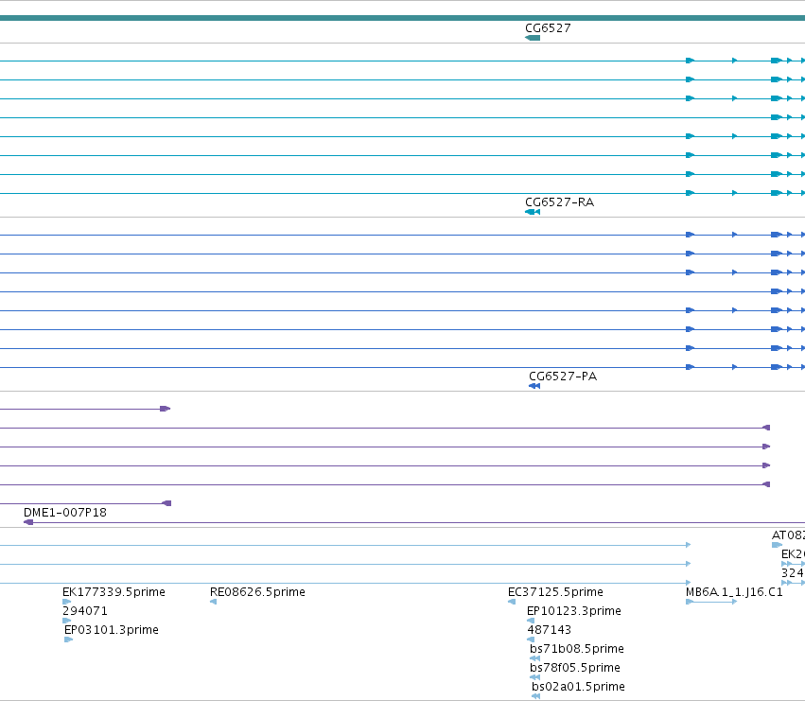The height and width of the screenshot is (701, 805).
Task: Click the CG6527-PA protein label
Action: pos(563,377)
